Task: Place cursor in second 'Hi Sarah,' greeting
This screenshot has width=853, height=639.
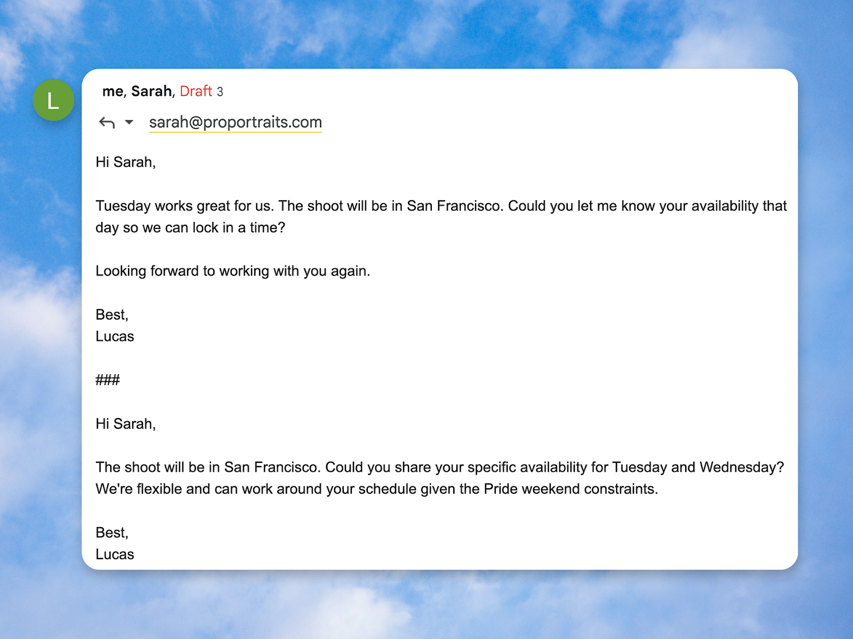Action: click(126, 424)
